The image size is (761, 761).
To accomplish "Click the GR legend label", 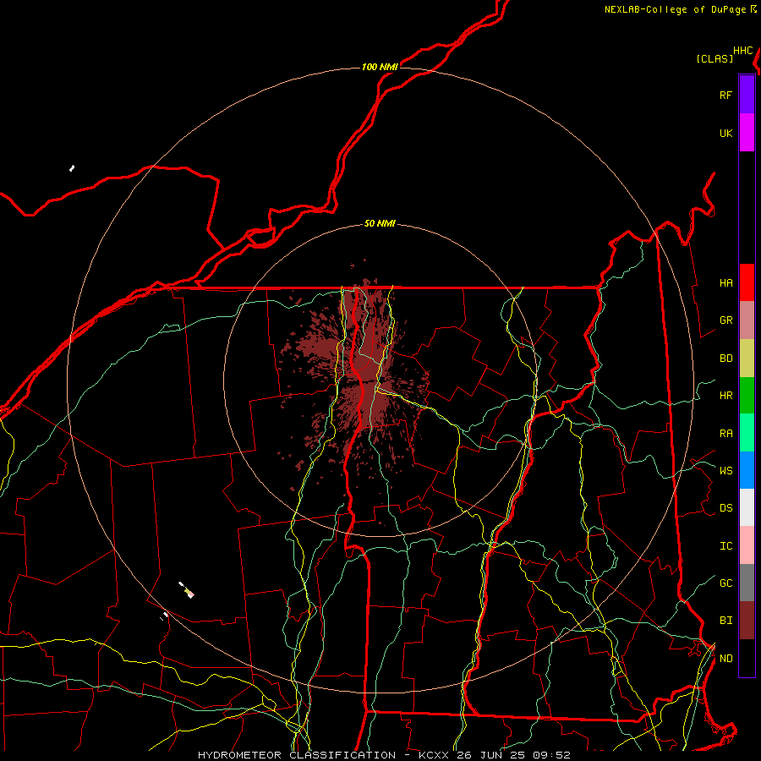I will coord(725,320).
